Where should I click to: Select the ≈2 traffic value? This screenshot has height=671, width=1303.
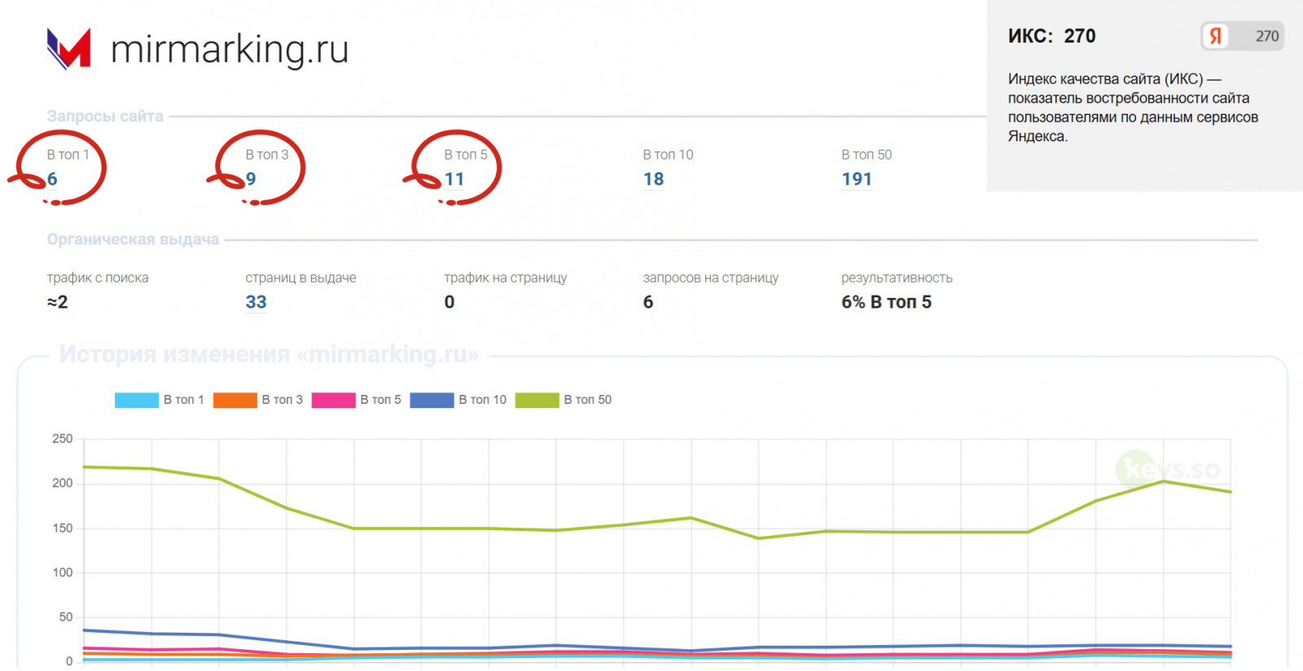(57, 302)
